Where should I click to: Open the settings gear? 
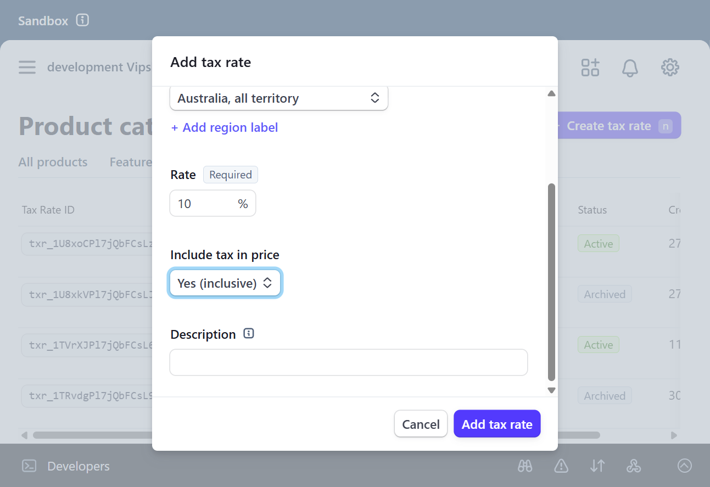(670, 68)
